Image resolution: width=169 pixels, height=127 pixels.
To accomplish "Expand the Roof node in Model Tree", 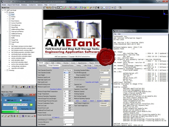I will tap(7, 14).
